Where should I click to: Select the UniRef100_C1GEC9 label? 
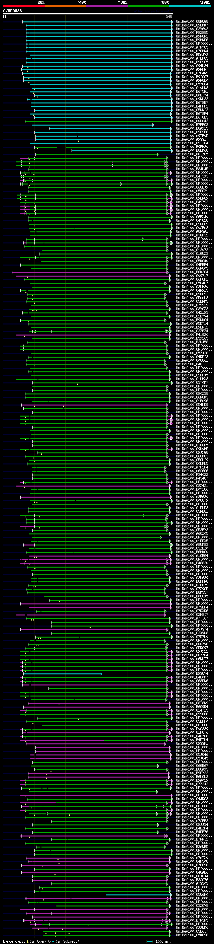pyautogui.click(x=192, y=225)
